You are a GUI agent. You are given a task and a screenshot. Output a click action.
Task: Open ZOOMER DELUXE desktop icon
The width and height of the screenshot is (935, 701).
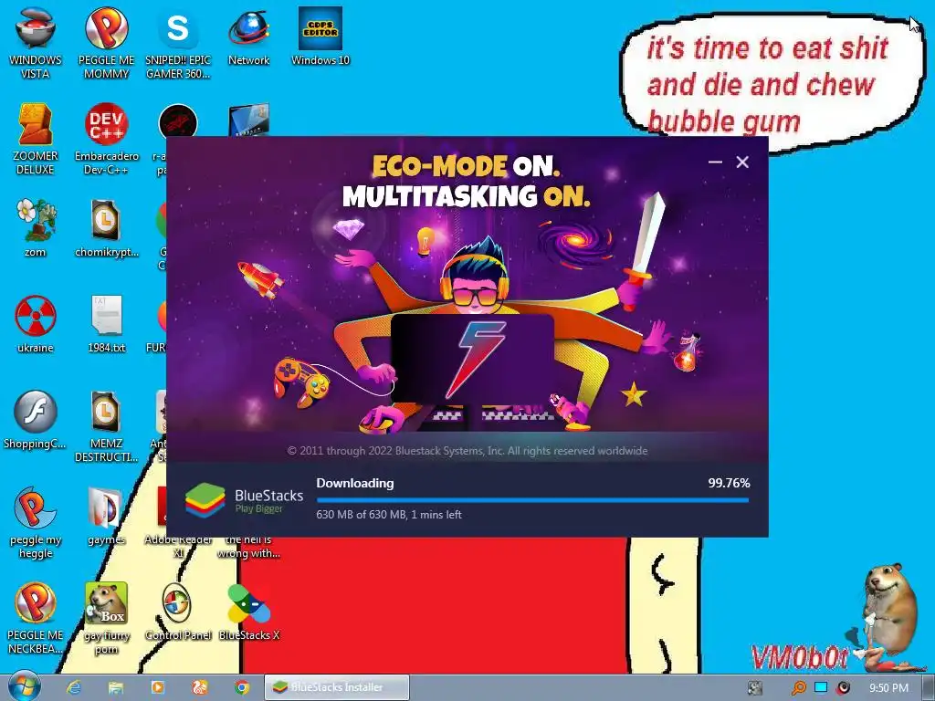click(36, 139)
